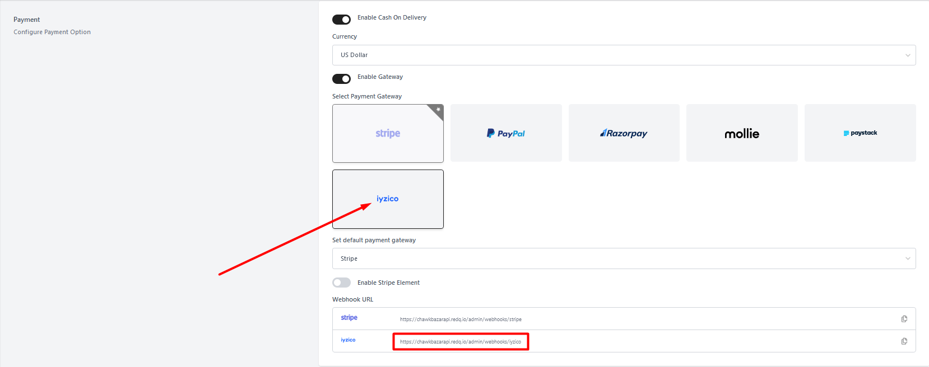This screenshot has height=367, width=929.
Task: Select the PayPal payment gateway card
Action: 505,133
